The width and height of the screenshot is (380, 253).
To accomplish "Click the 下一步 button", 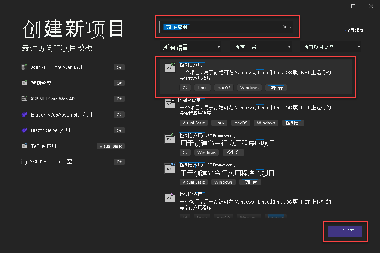I will pyautogui.click(x=344, y=231).
